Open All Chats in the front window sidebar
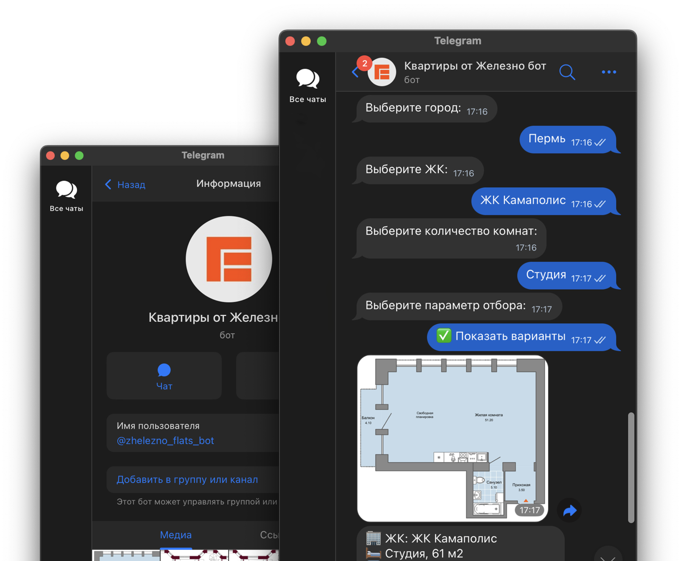 tap(307, 86)
